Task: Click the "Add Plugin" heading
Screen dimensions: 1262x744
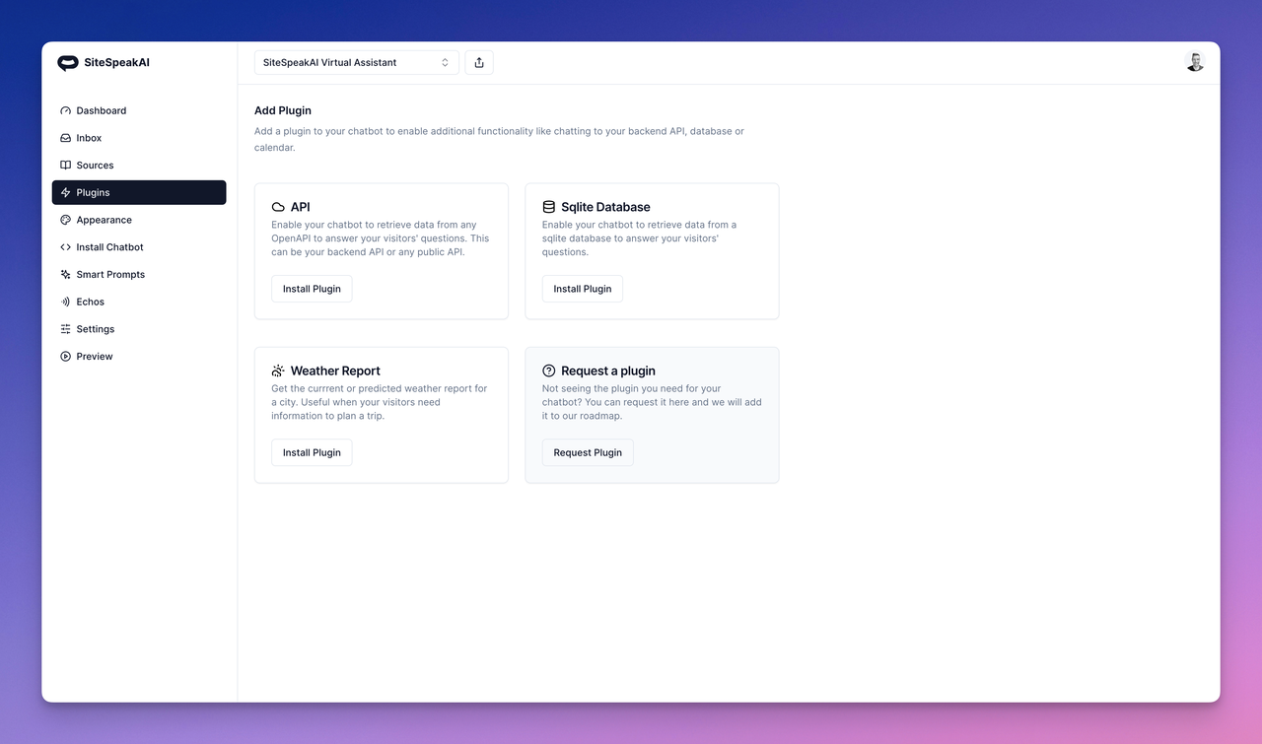Action: pyautogui.click(x=283, y=110)
